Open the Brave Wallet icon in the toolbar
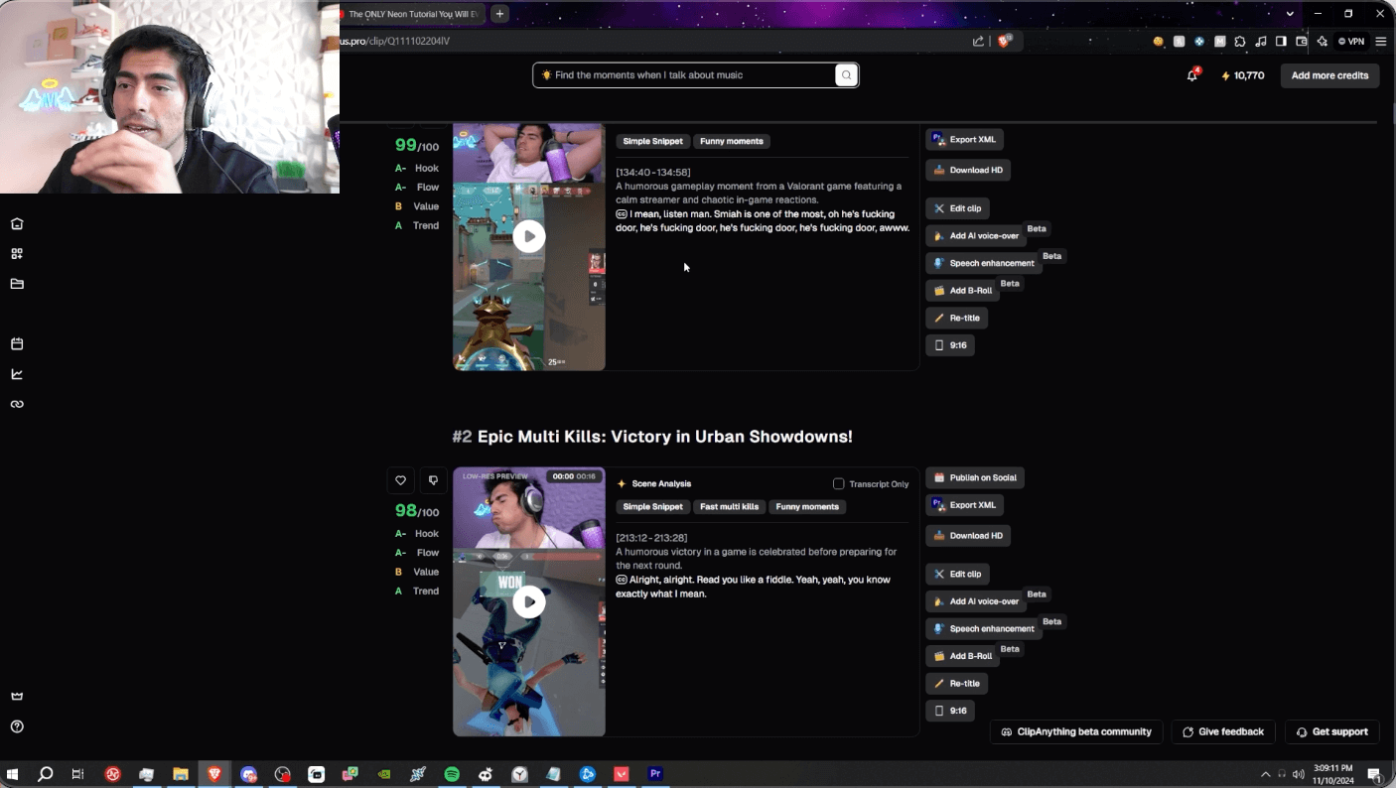The width and height of the screenshot is (1396, 788). pos(1302,42)
